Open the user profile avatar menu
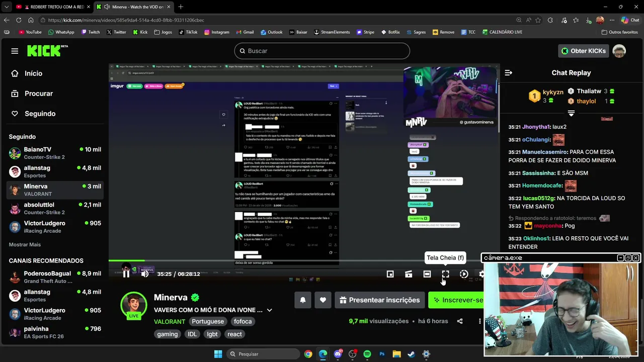 619,51
